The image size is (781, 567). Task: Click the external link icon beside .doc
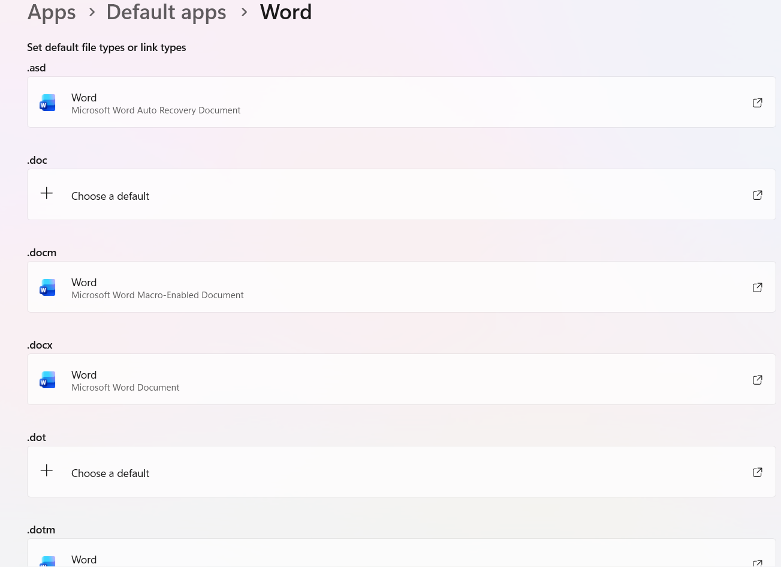tap(757, 194)
